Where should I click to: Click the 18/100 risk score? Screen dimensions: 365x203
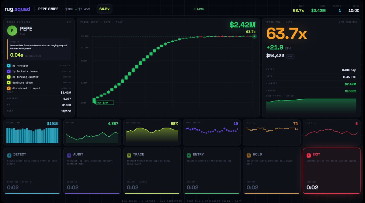66,111
